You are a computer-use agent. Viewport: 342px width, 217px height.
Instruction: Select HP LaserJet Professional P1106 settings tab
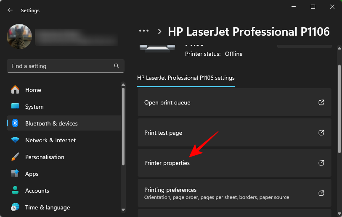click(x=186, y=78)
